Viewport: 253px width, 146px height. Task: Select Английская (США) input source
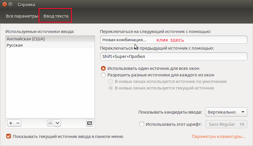[x=50, y=39]
